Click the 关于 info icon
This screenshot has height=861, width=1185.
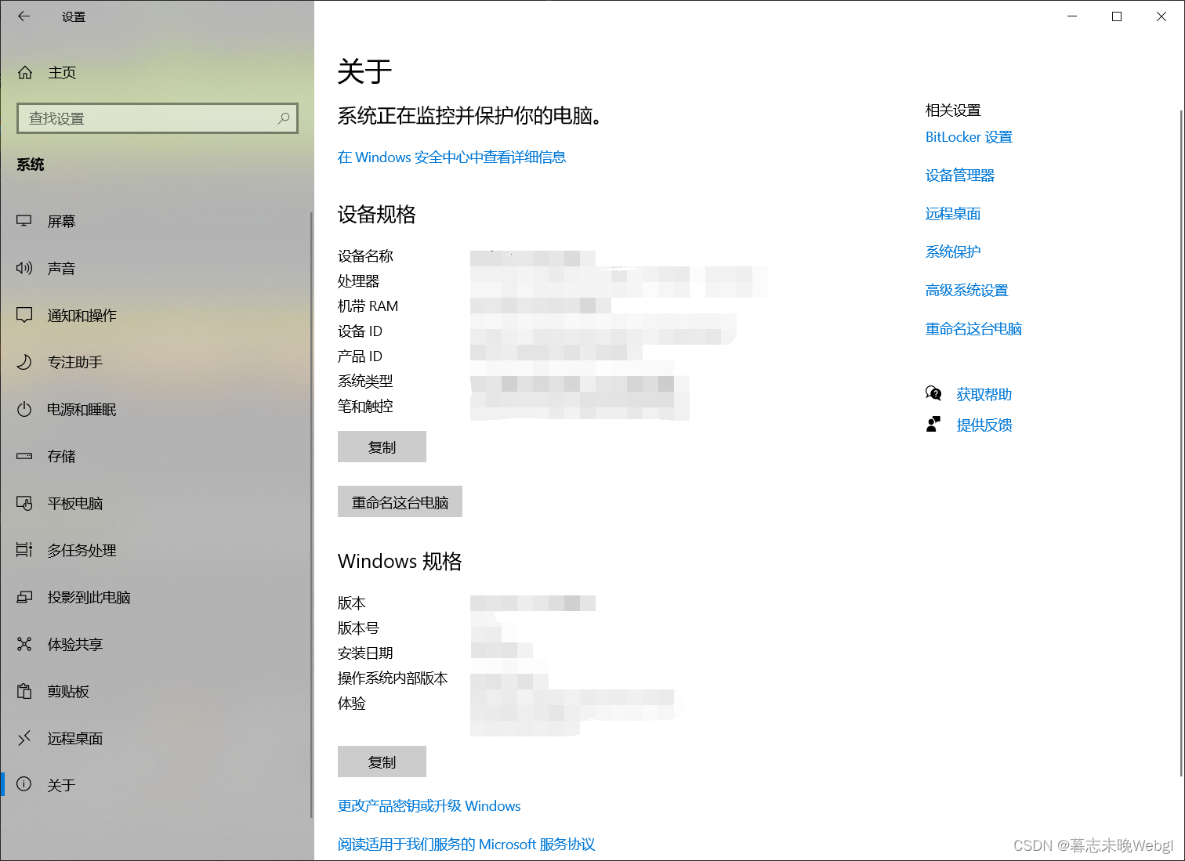click(x=24, y=784)
